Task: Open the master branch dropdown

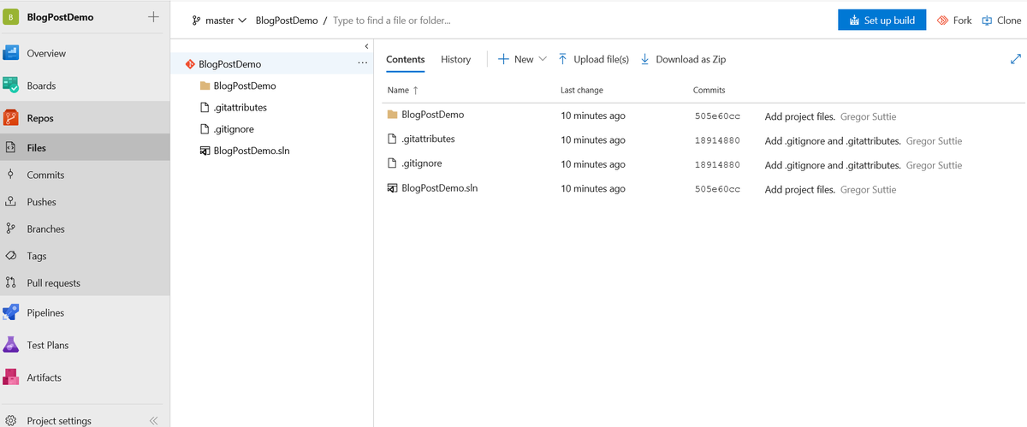Action: tap(220, 21)
